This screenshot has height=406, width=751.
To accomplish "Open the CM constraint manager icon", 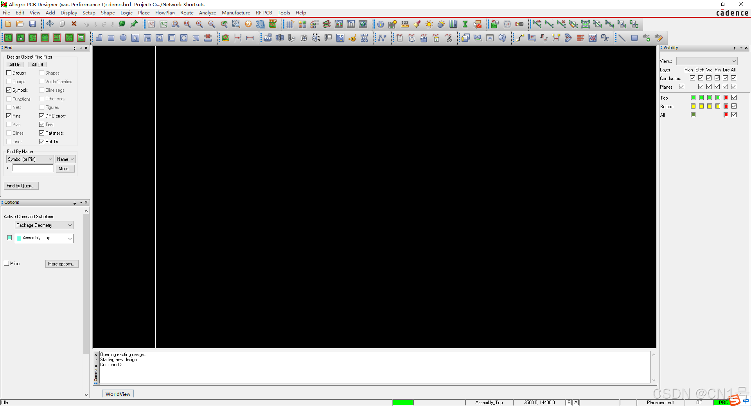I will click(339, 24).
